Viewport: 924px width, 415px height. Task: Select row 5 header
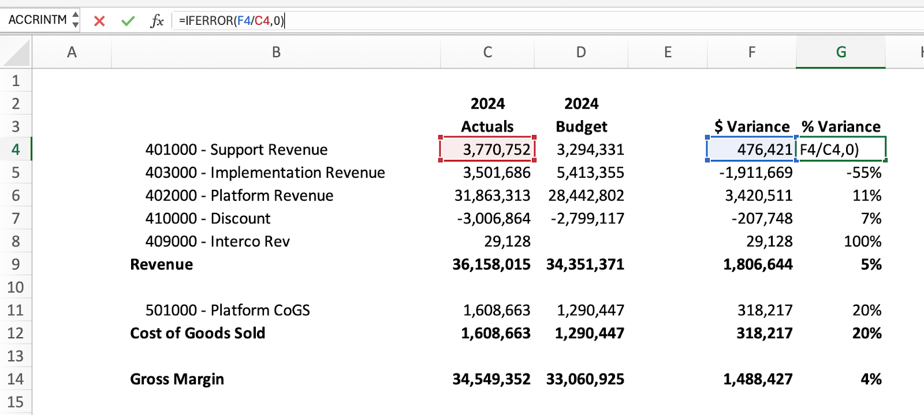[16, 173]
